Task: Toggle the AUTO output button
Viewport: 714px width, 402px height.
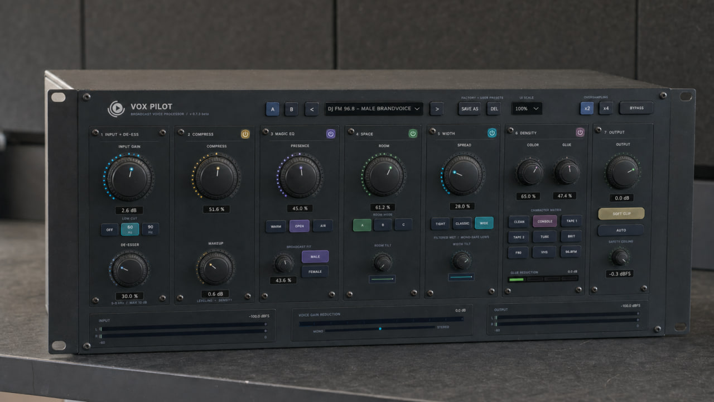Action: pos(621,230)
